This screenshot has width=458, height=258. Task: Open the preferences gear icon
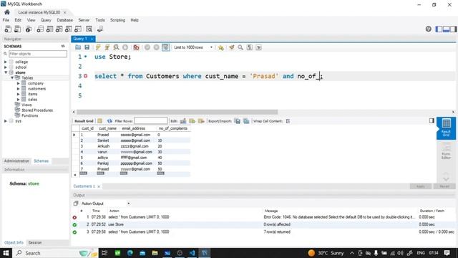(428, 29)
